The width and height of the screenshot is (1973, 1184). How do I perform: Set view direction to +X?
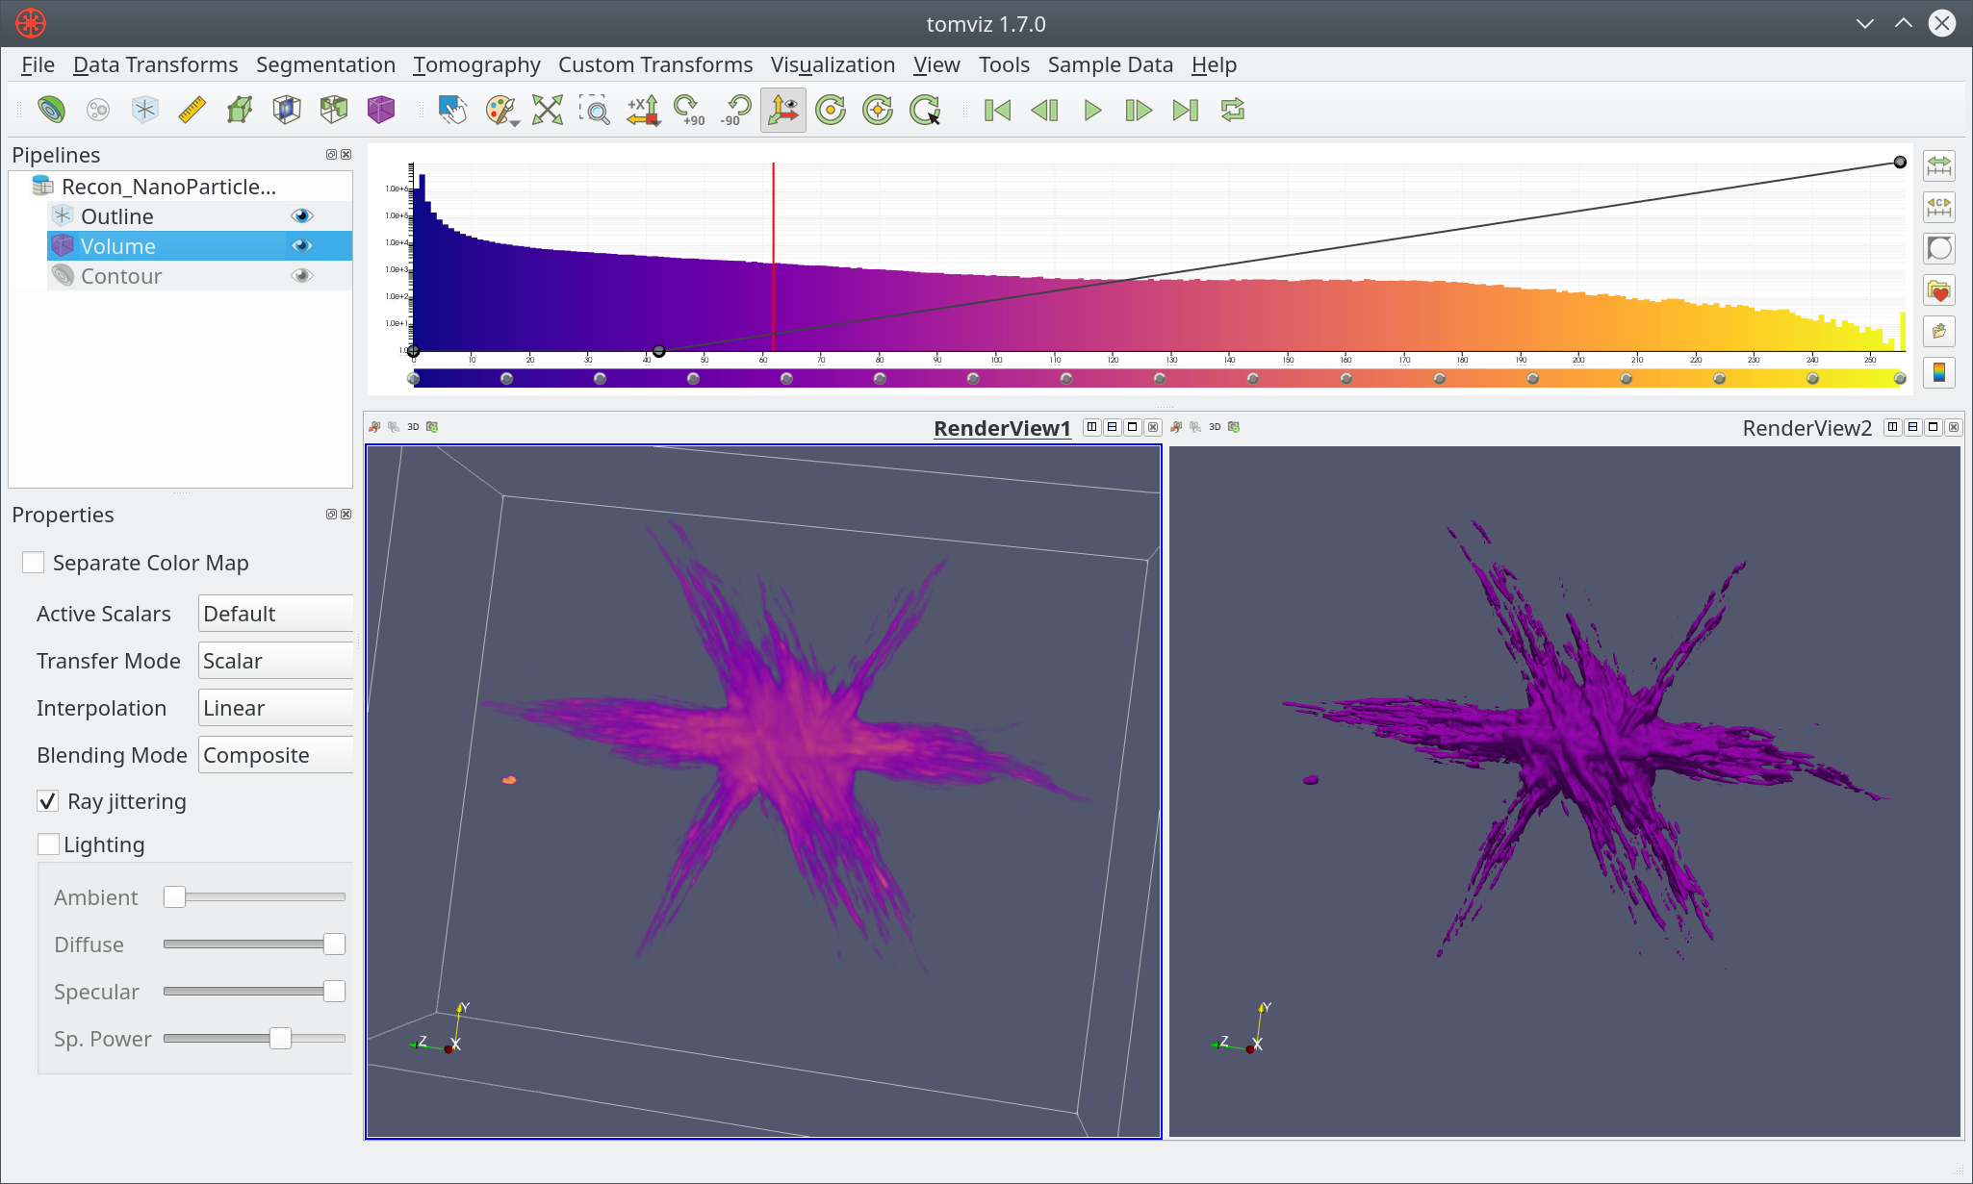(x=643, y=110)
